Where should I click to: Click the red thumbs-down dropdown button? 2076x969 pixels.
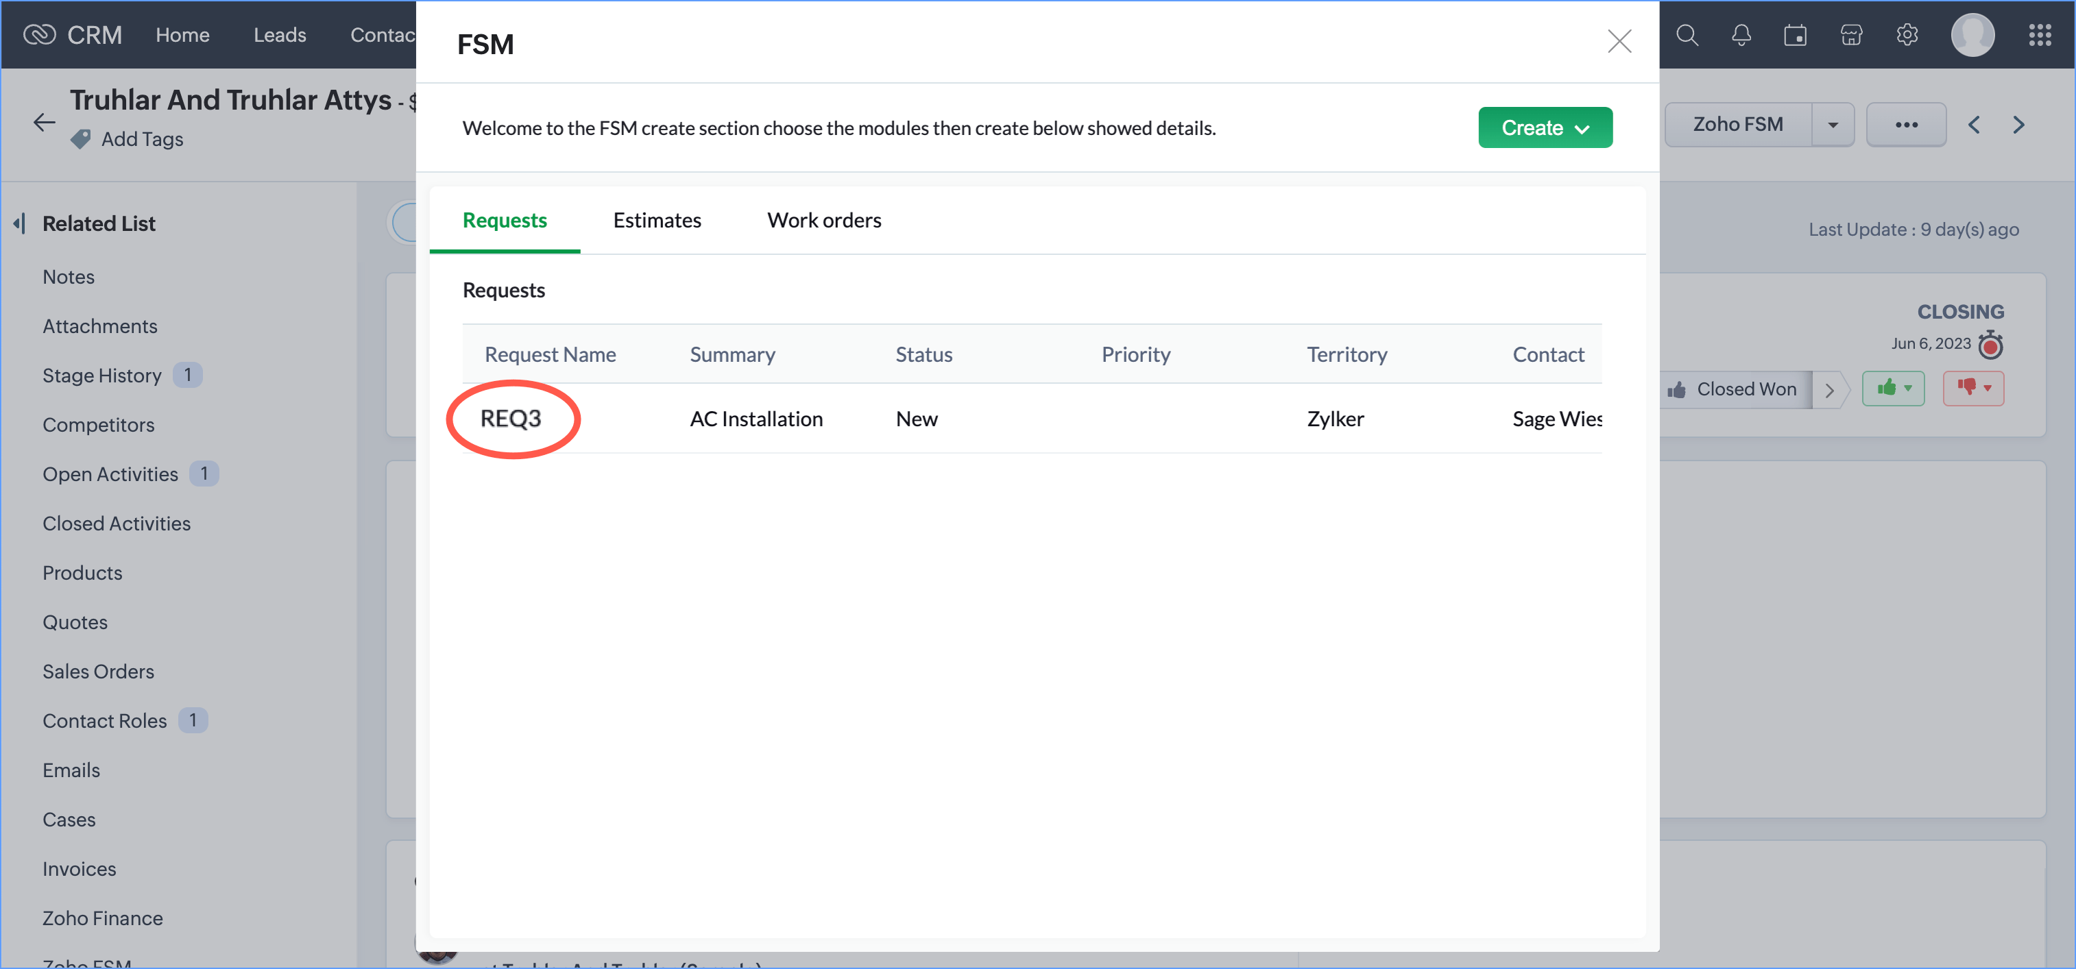pos(1973,389)
